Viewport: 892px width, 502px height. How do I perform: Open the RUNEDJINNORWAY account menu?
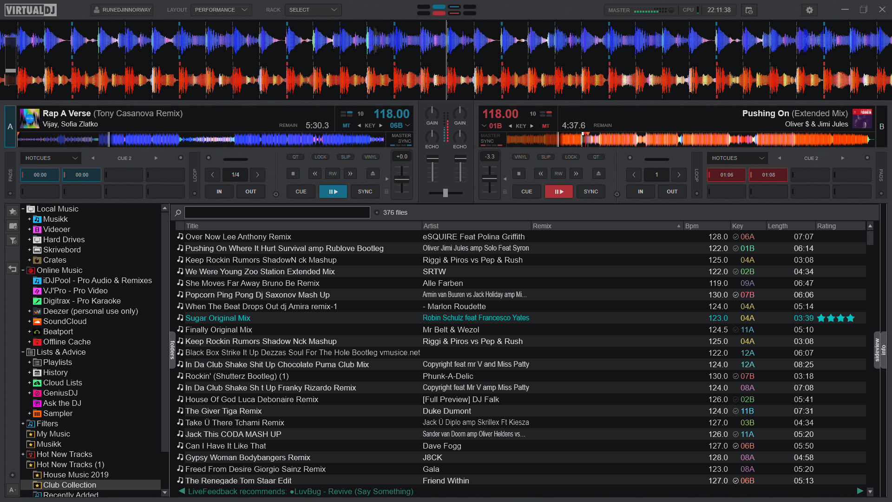point(122,9)
